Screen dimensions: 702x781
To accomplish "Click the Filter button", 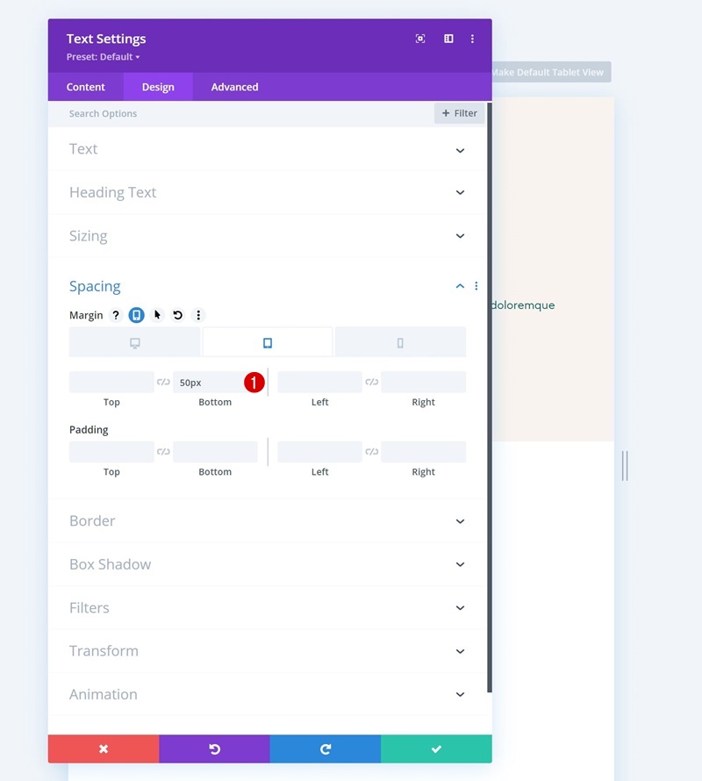I will point(459,113).
